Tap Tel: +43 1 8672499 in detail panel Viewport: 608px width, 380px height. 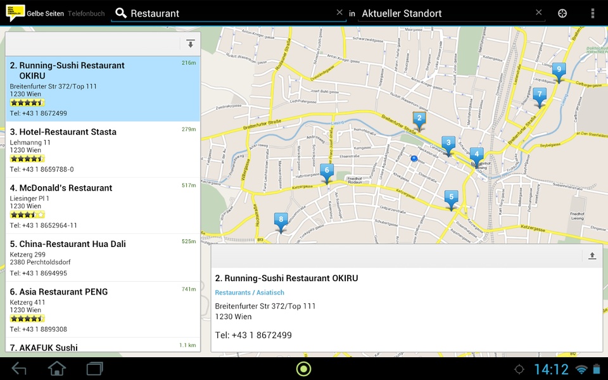tap(253, 335)
